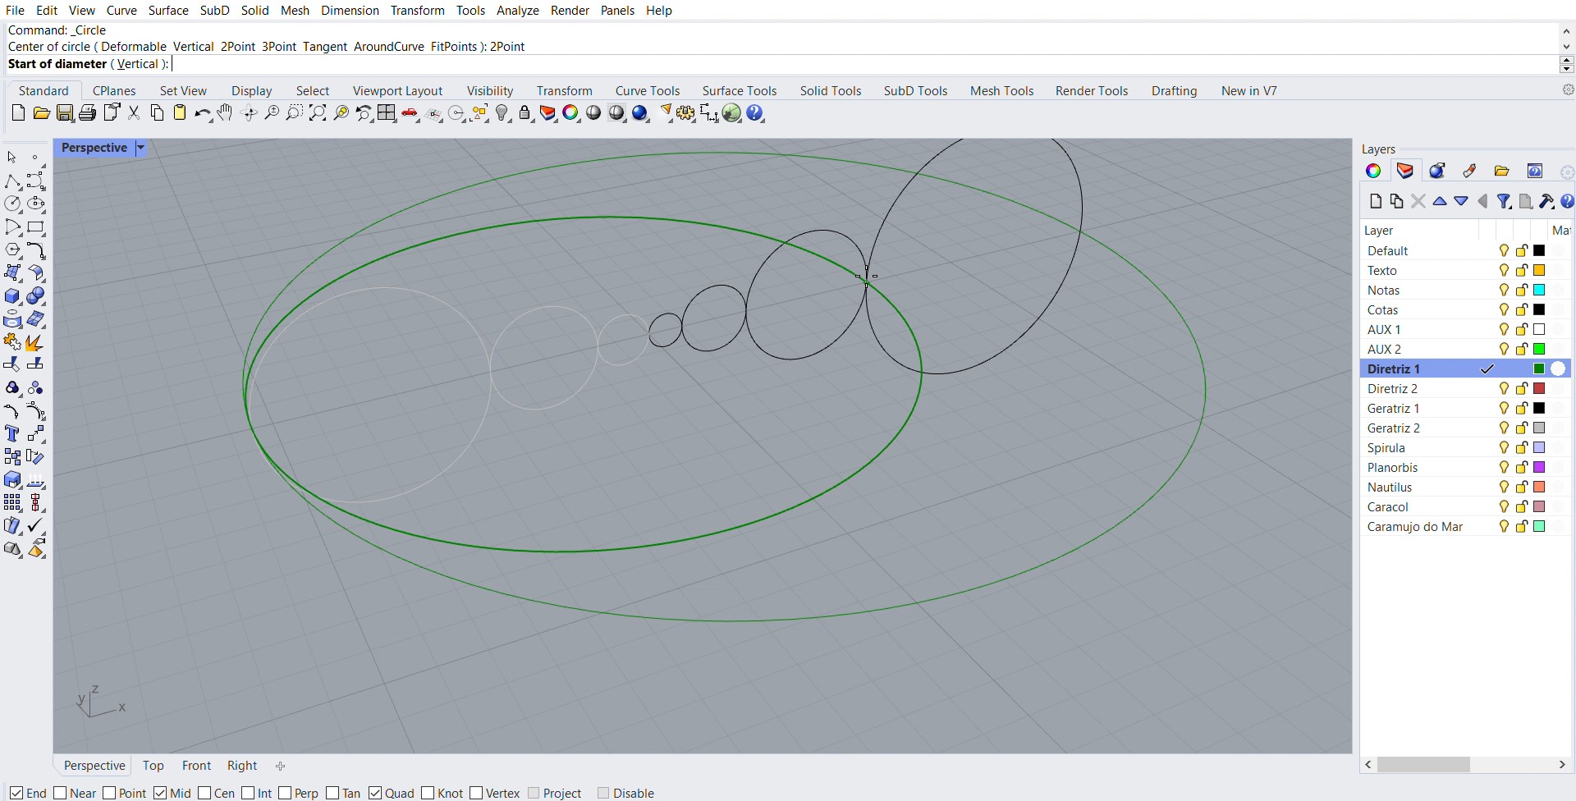Click the layer Tools hammer icon

[1546, 201]
